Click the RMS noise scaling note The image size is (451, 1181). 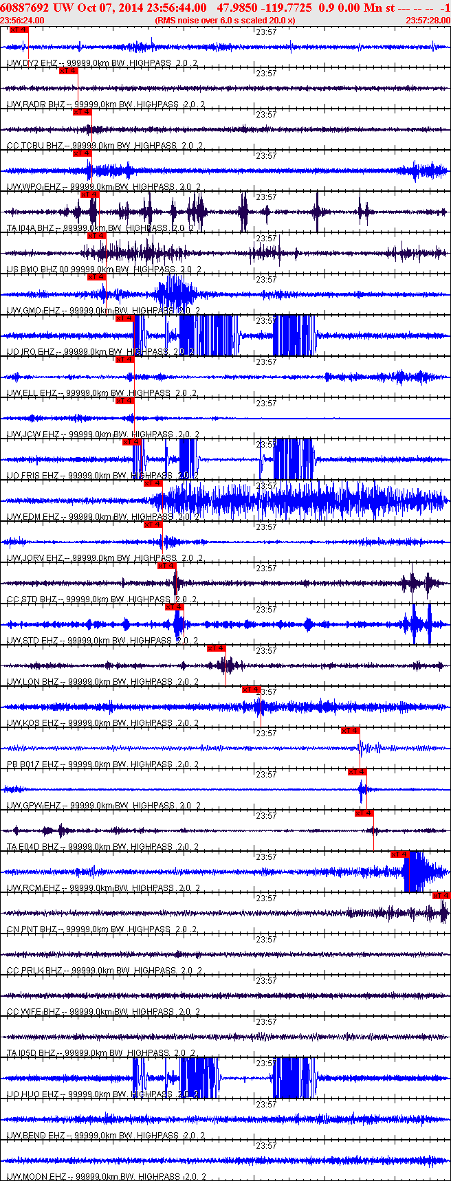pyautogui.click(x=225, y=20)
